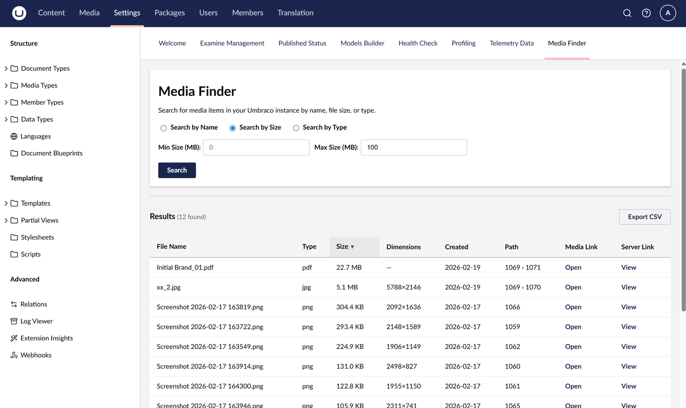Image resolution: width=686 pixels, height=408 pixels.
Task: Click the Min Size (MB) input field
Action: pyautogui.click(x=256, y=147)
